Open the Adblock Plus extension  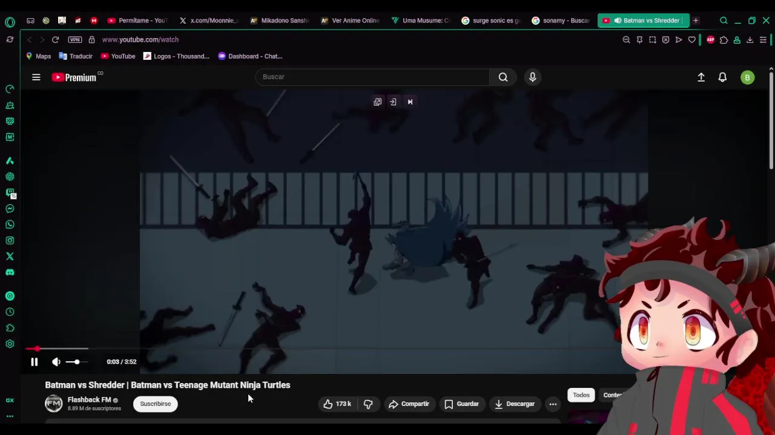click(710, 40)
